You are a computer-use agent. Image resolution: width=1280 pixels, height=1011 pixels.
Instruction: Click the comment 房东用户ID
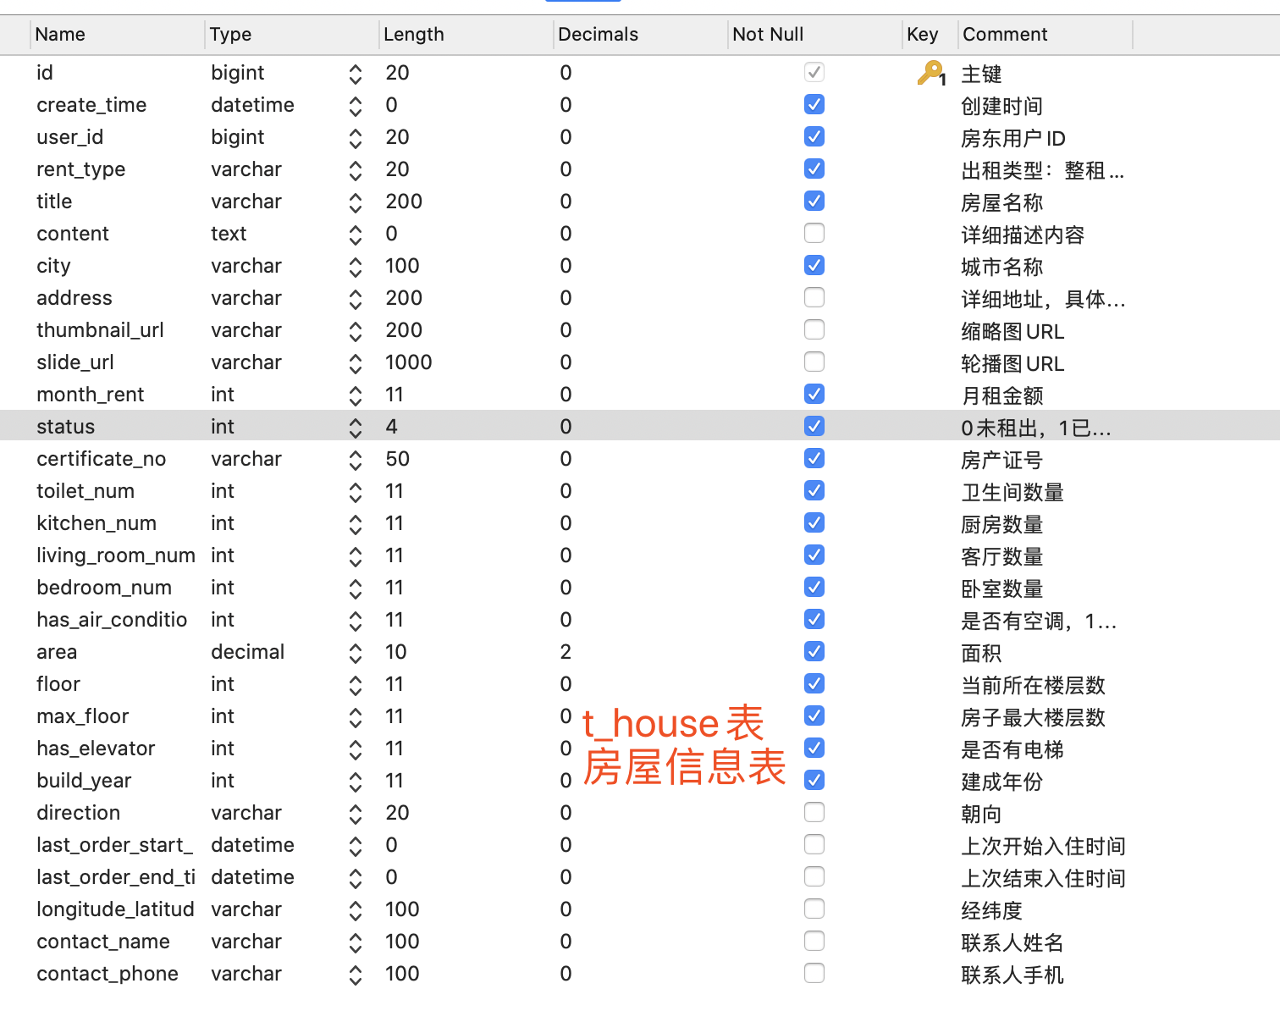(1013, 139)
